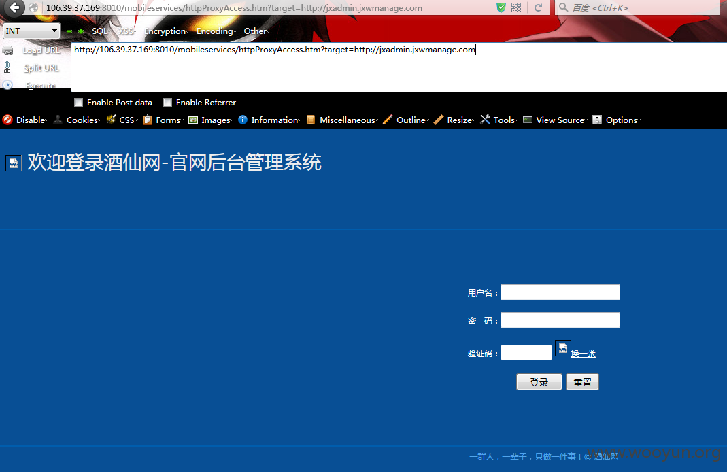Click the Forms clipboard icon
This screenshot has height=472, width=727.
[x=148, y=120]
